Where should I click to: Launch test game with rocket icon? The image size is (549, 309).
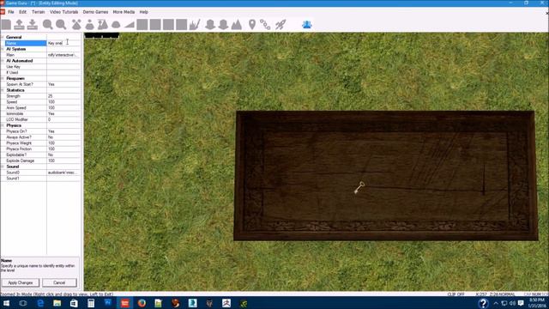click(x=281, y=25)
